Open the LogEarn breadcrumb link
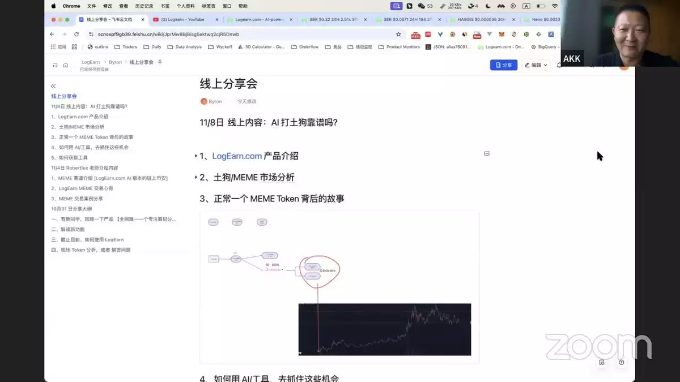This screenshot has width=680, height=382. tap(91, 62)
